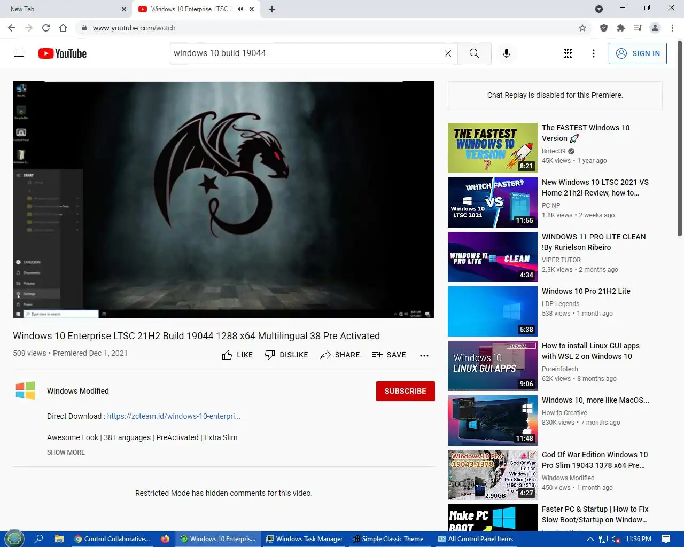Viewport: 684px width, 547px height.
Task: Open more actions below the video
Action: 424,355
